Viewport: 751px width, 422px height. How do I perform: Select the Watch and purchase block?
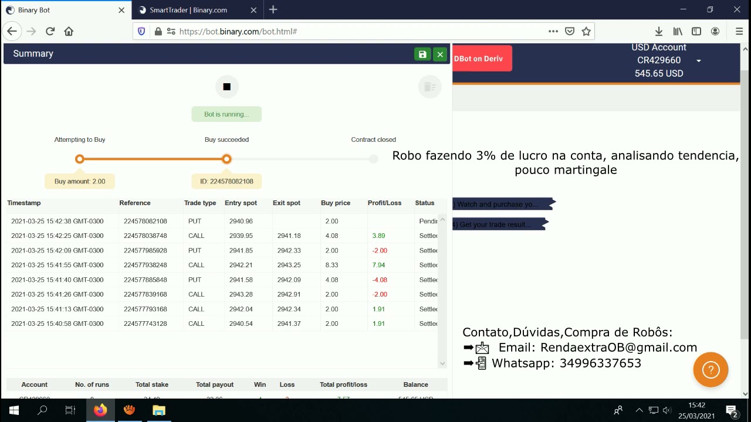(503, 205)
